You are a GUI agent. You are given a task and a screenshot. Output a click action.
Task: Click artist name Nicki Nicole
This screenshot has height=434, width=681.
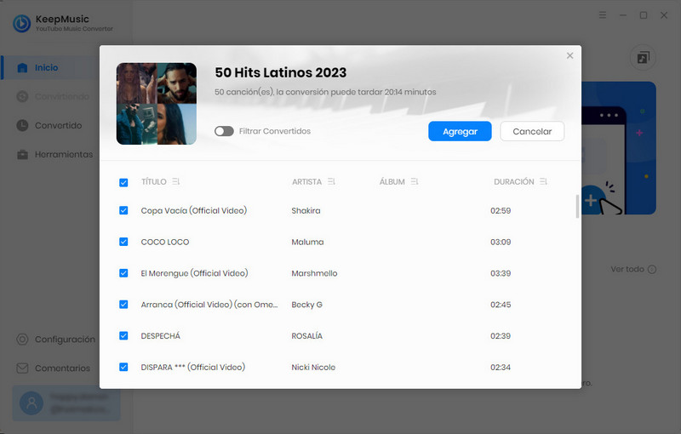pos(313,367)
